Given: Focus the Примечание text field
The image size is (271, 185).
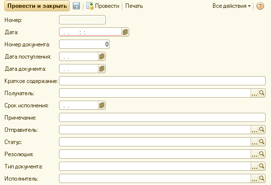Looking at the screenshot, I should [x=162, y=118].
